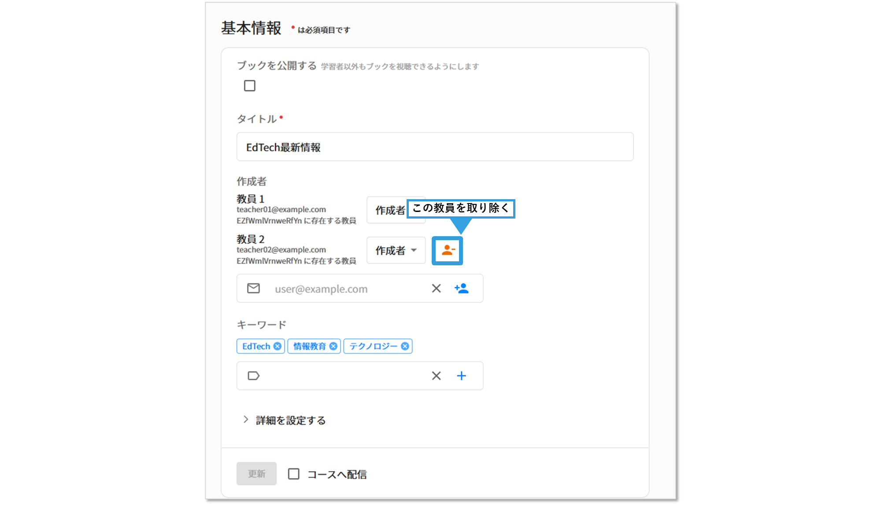881x505 pixels.
Task: Clear the keyword field with X icon
Action: [x=436, y=375]
